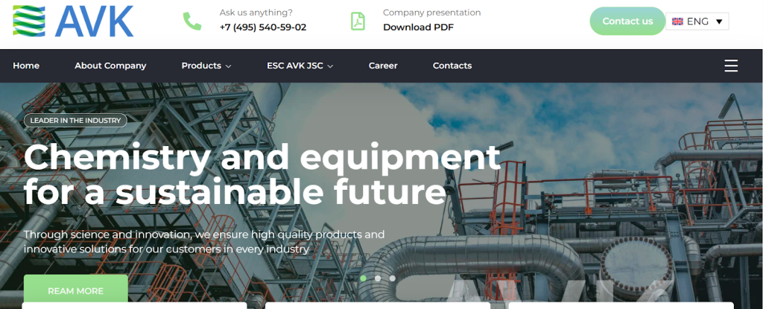Click the Contact us button
Viewport: 763px width, 309px height.
pyautogui.click(x=627, y=21)
